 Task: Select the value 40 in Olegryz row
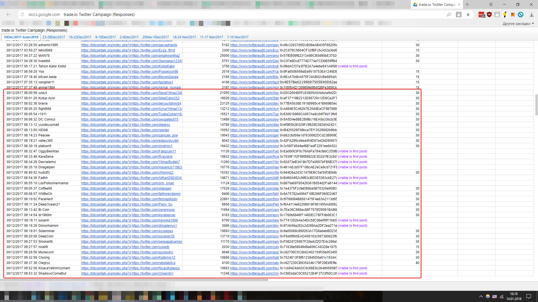pos(417,263)
